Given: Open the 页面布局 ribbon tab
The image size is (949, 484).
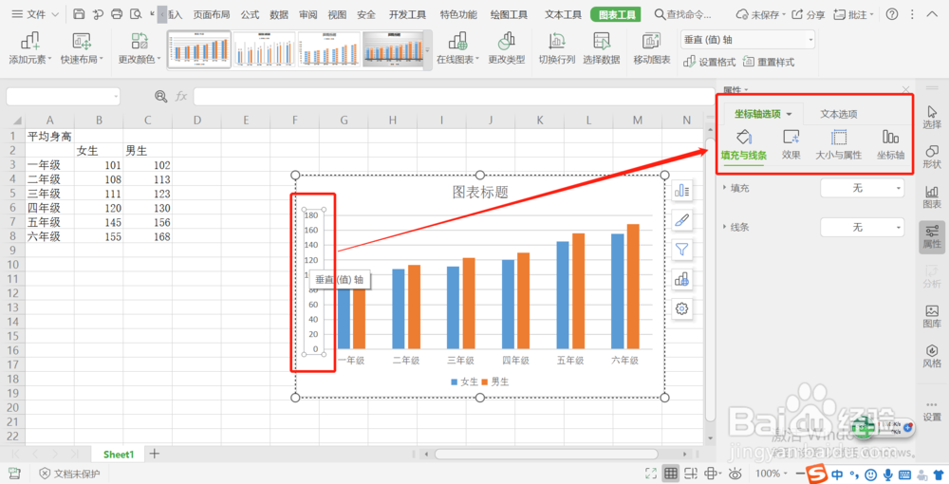Looking at the screenshot, I should point(212,14).
